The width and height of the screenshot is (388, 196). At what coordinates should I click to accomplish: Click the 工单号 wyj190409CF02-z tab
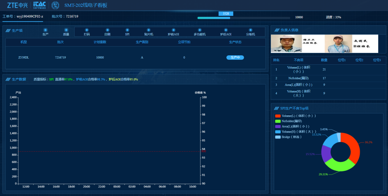pos(23,17)
